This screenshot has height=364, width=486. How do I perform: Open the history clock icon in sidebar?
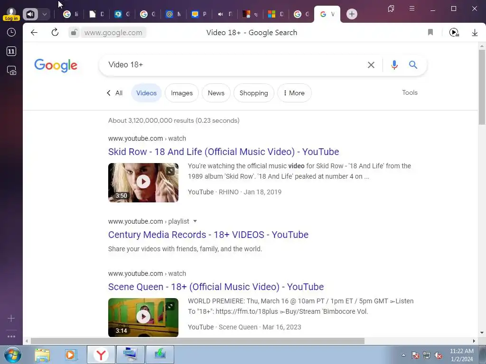pyautogui.click(x=11, y=32)
